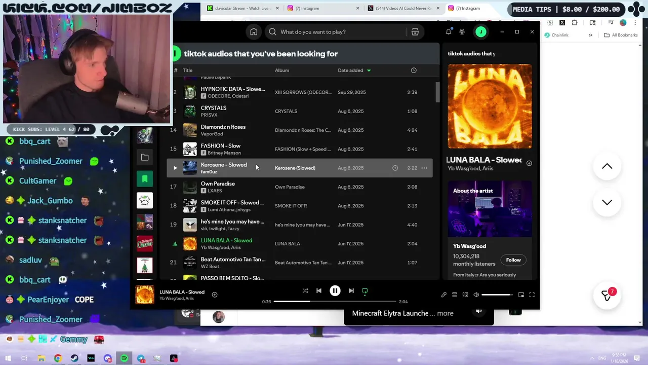
Task: Mute Spotify via speaker icon
Action: (476, 295)
